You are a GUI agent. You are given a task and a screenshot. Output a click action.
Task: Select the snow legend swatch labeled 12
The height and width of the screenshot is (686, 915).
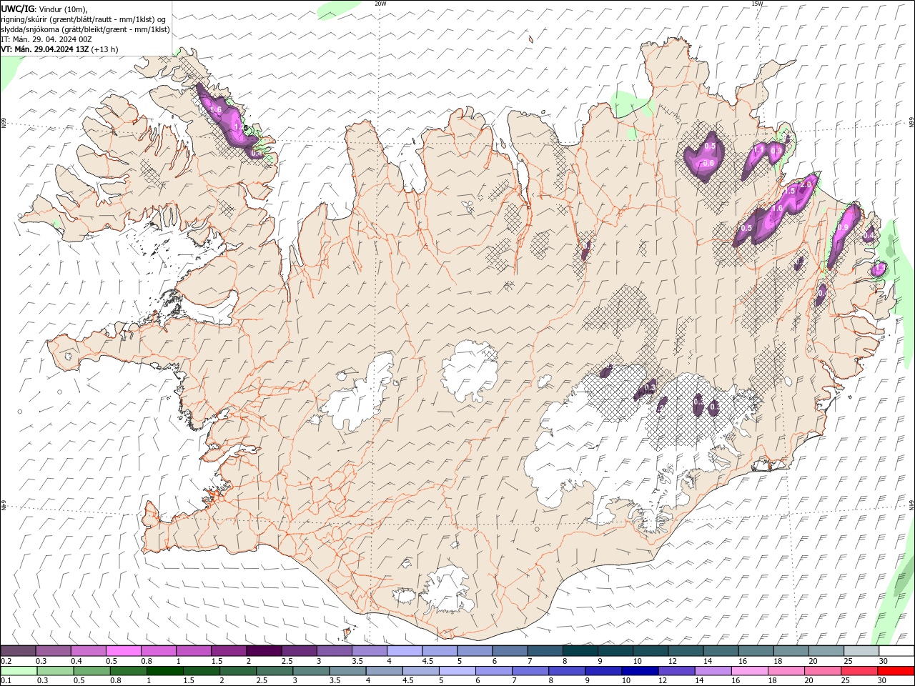[686, 651]
